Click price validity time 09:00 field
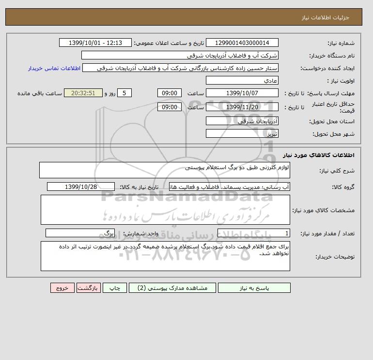 pyautogui.click(x=170, y=107)
